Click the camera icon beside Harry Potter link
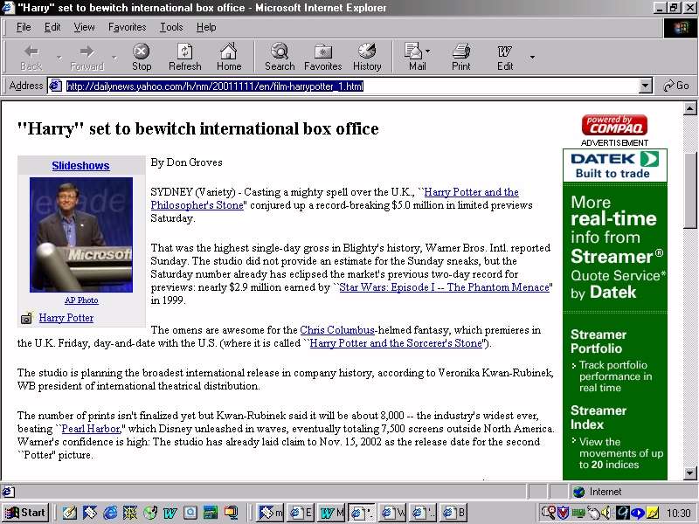This screenshot has width=699, height=524. (27, 318)
